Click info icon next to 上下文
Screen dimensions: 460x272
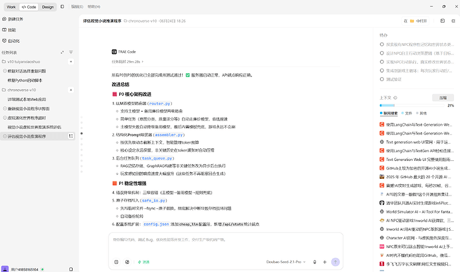tap(395, 98)
